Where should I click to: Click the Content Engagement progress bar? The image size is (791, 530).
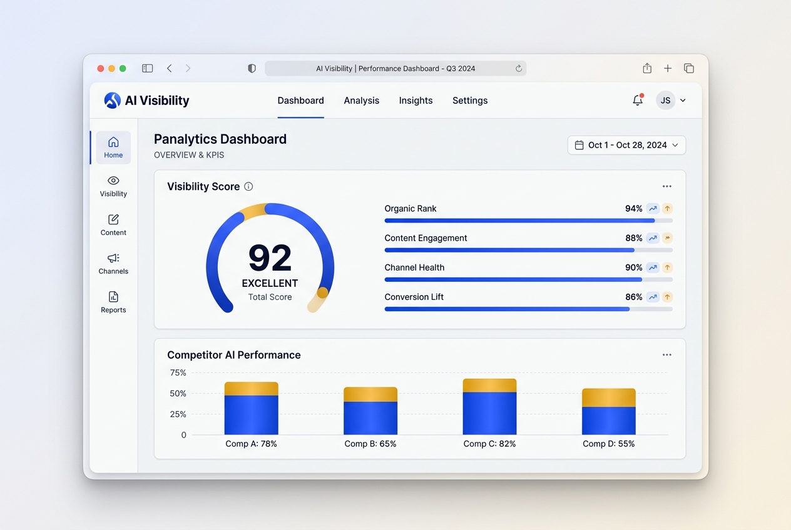coord(528,250)
